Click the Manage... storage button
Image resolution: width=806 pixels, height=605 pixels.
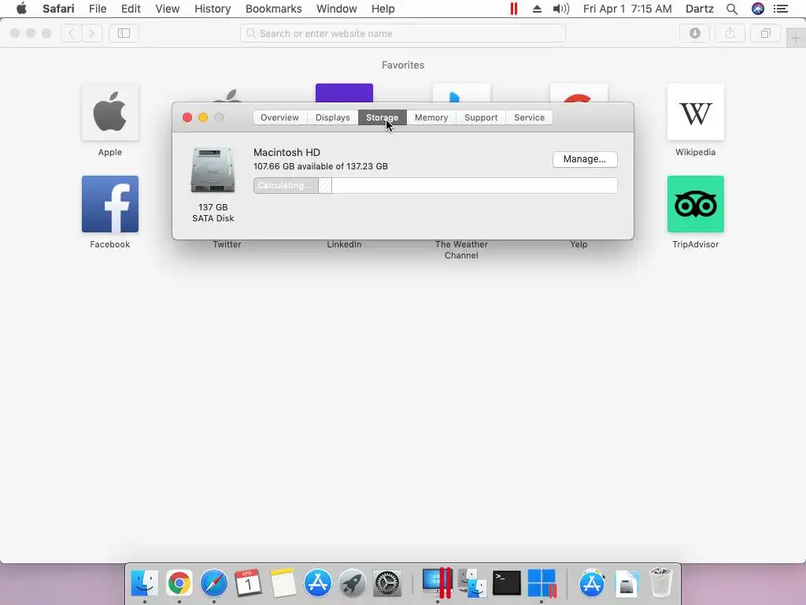585,159
